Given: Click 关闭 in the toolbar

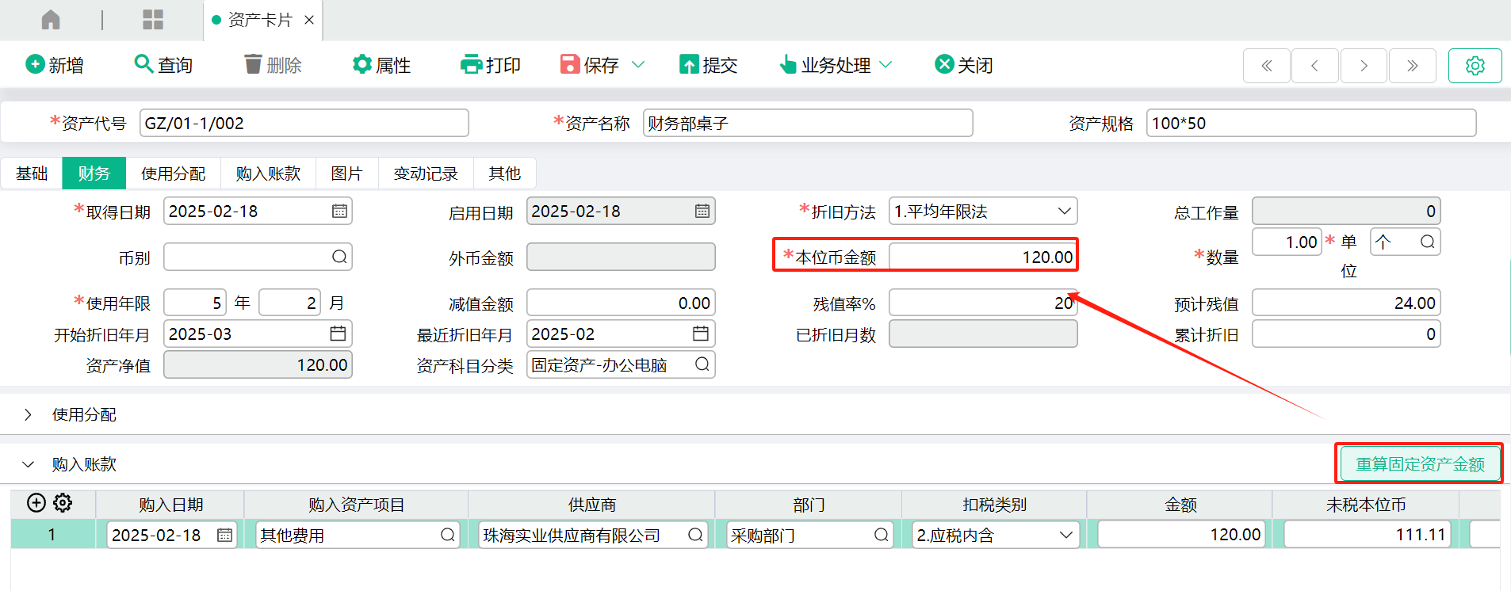Looking at the screenshot, I should click(x=964, y=65).
